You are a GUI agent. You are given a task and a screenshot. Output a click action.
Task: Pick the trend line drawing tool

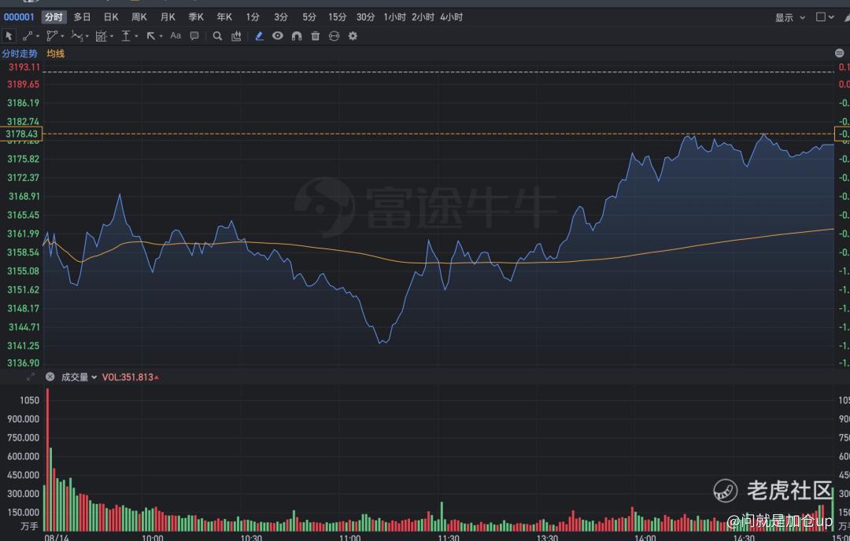(27, 36)
